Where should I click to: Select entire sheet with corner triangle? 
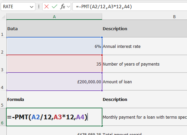pos(3,17)
